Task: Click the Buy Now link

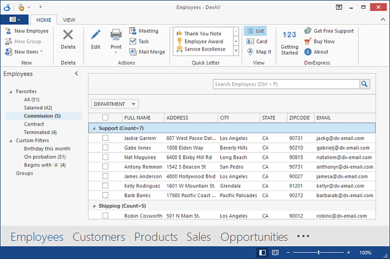Action: 324,41
